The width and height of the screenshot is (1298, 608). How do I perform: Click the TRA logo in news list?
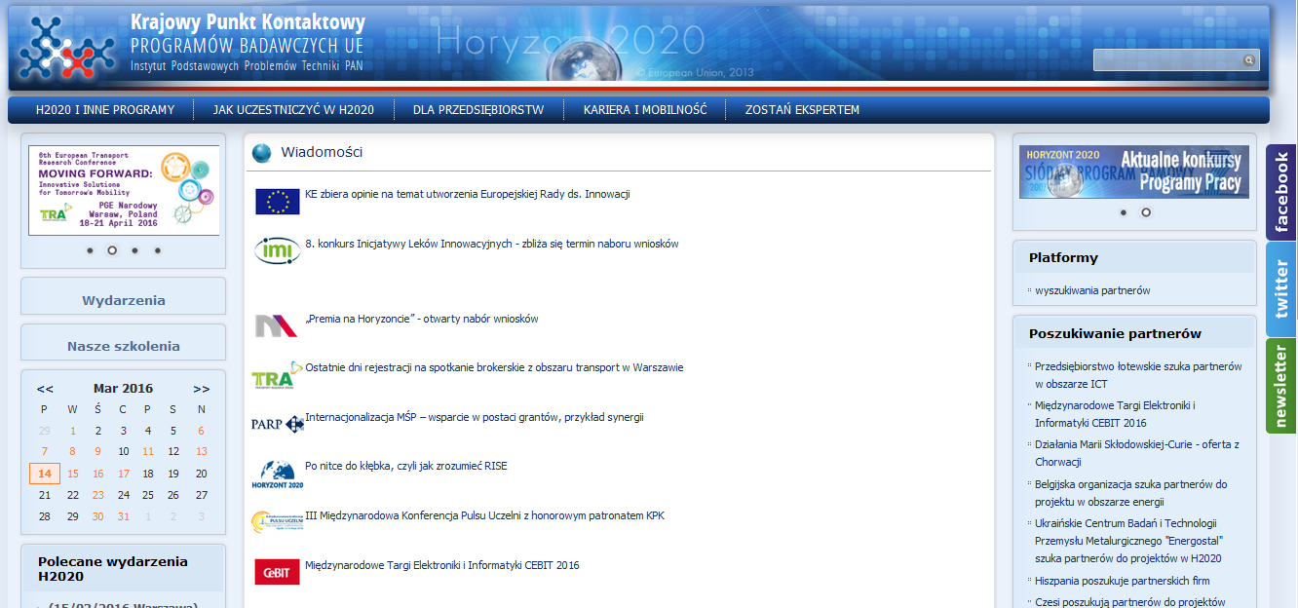coord(277,375)
